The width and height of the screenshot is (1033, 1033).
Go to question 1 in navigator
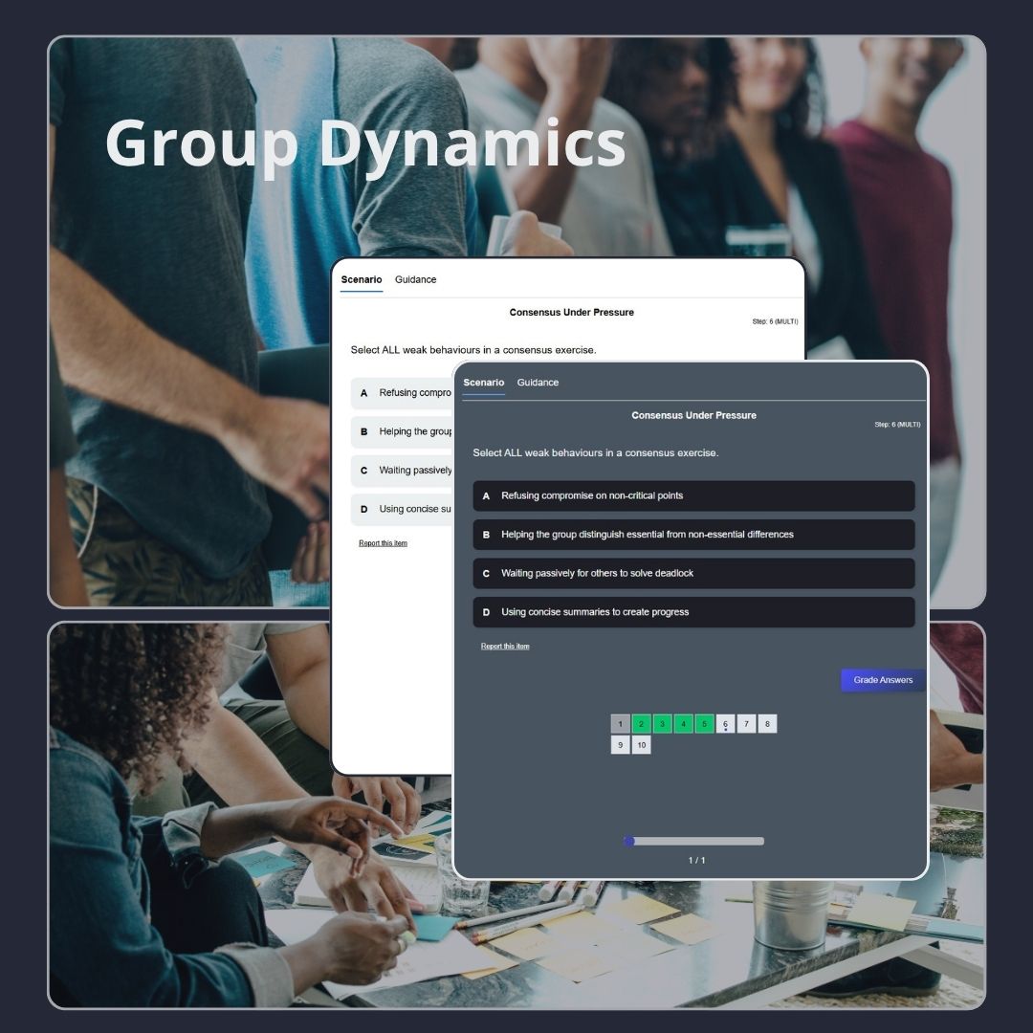[621, 724]
